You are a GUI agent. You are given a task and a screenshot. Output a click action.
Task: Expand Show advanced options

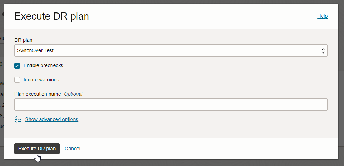pyautogui.click(x=51, y=120)
